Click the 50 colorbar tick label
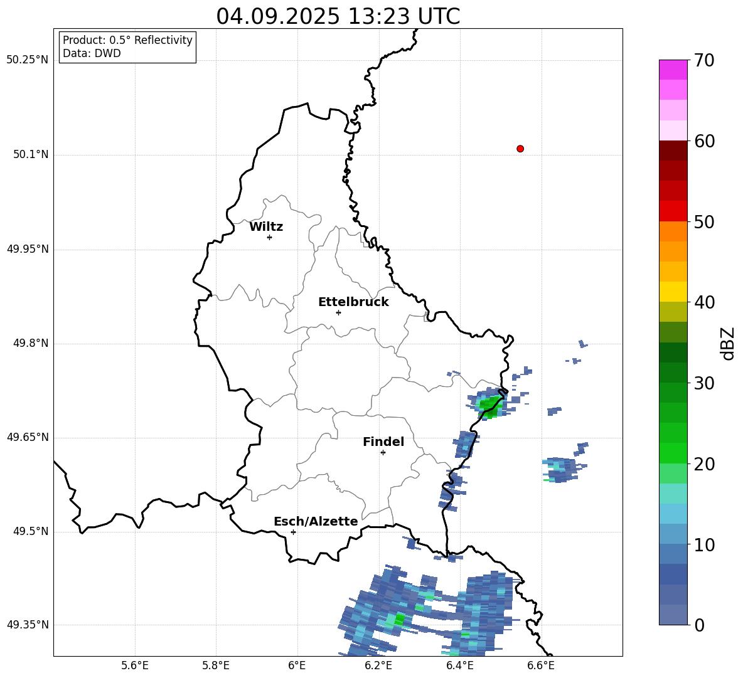This screenshot has height=678, width=743. point(704,222)
